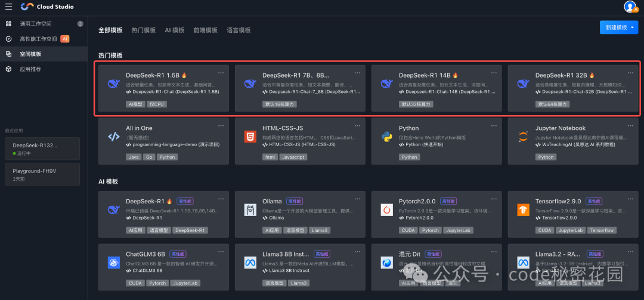Open the Pytorch2.0.0 template title
644x300 pixels.
pyautogui.click(x=417, y=202)
